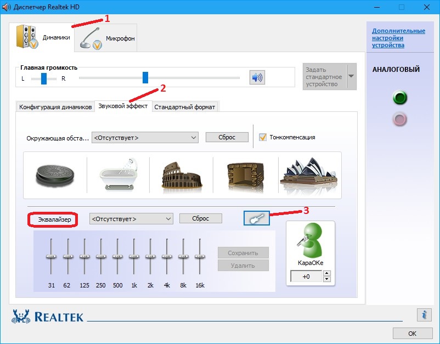Expand the default device dropdown arrow

point(351,76)
